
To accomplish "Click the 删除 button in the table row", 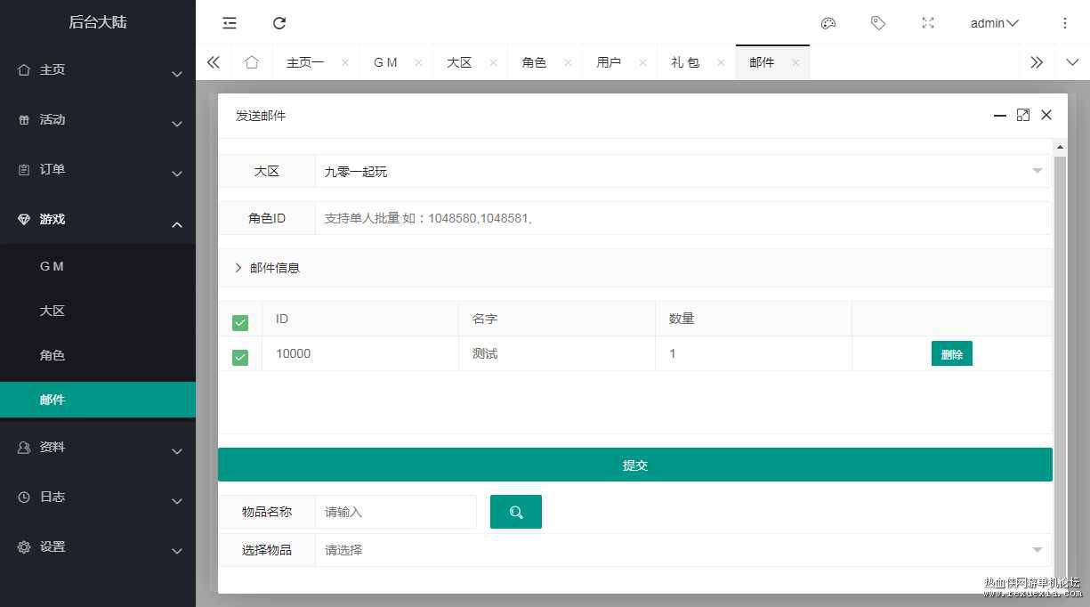I will (952, 353).
